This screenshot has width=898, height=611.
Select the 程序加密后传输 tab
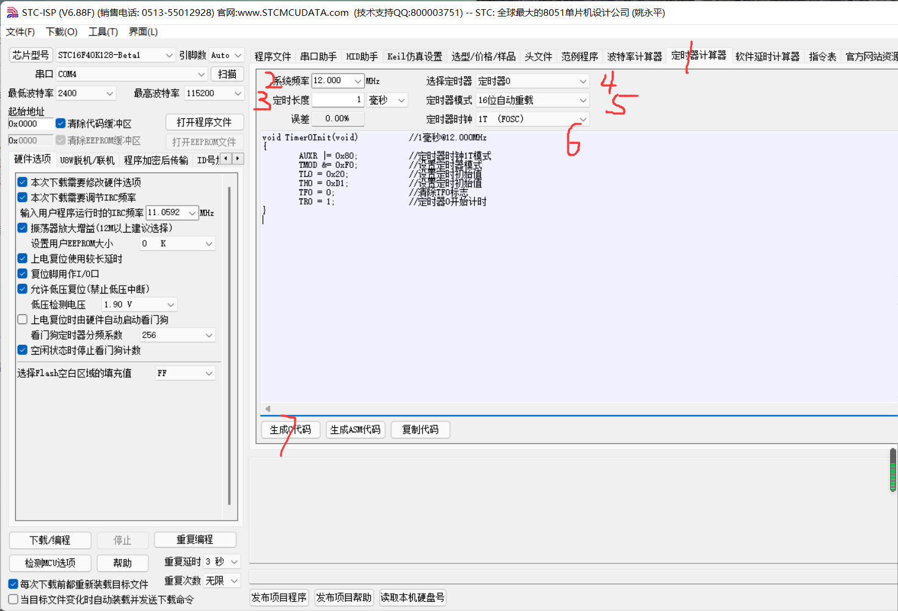click(156, 161)
